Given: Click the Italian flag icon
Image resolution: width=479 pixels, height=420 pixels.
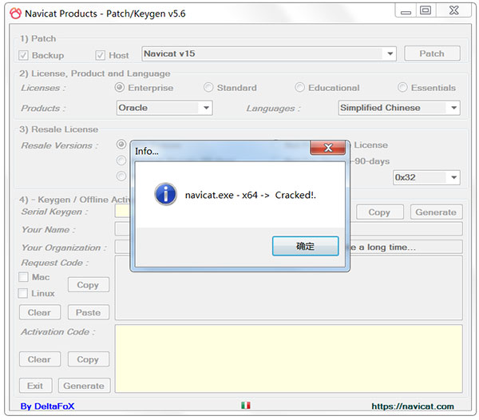Looking at the screenshot, I should pos(246,405).
